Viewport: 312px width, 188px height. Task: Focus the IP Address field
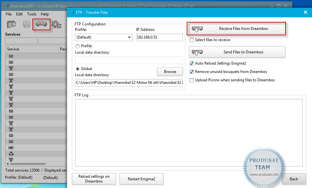[159, 37]
